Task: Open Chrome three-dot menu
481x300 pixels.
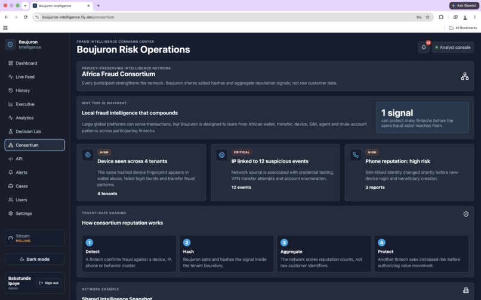Action: [x=474, y=17]
